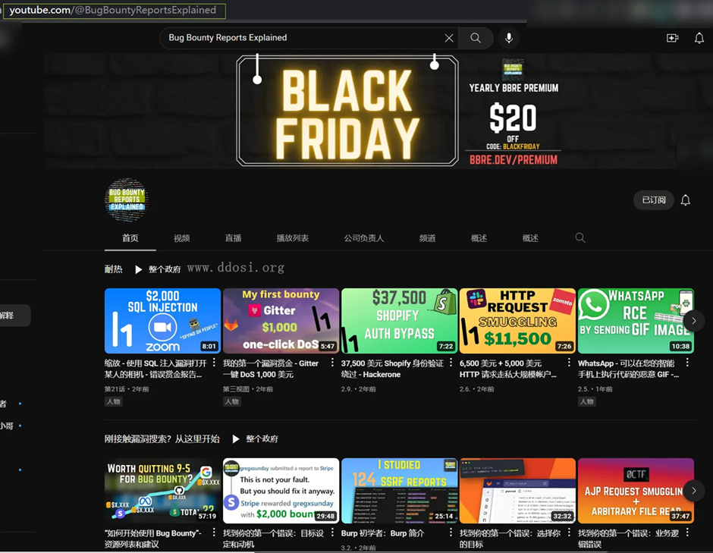Image resolution: width=713 pixels, height=553 pixels.
Task: Select first 概述 tab after 频道
Action: click(x=479, y=238)
